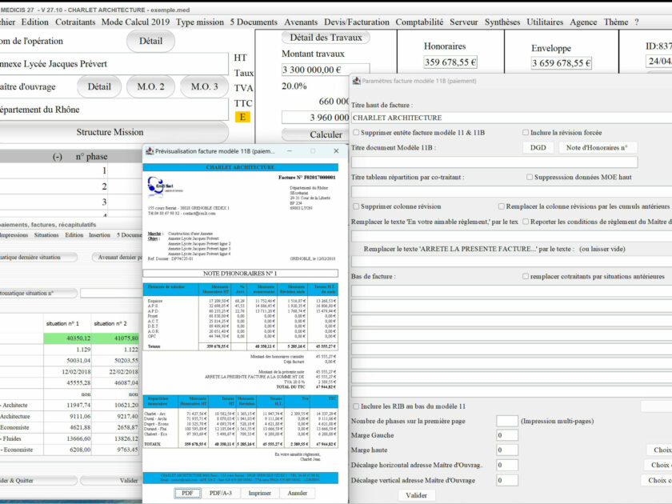Edit Titre haut de facture field
The height and width of the screenshot is (504, 672).
(x=511, y=118)
